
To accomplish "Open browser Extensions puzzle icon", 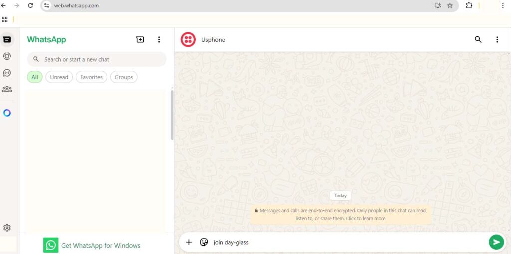I will pyautogui.click(x=469, y=5).
